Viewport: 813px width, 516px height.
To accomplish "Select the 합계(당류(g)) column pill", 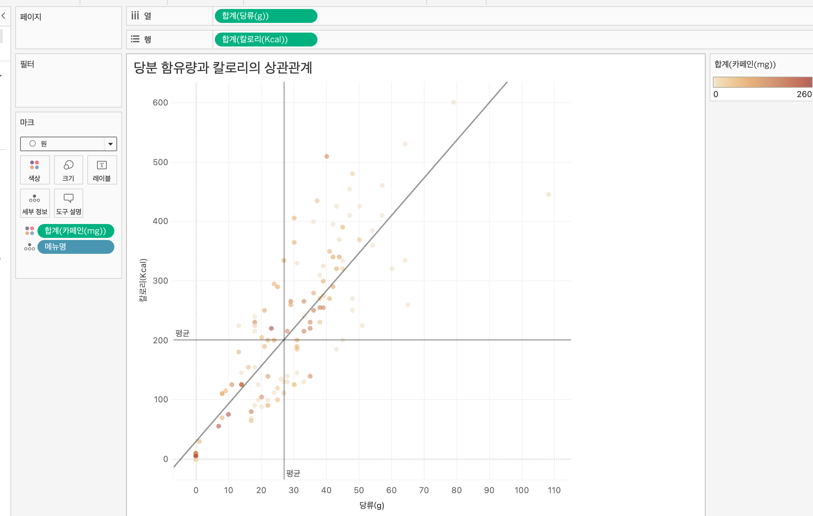I will tap(265, 16).
